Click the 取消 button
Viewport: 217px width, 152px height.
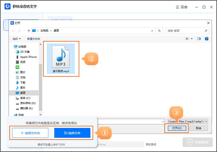click(x=198, y=128)
